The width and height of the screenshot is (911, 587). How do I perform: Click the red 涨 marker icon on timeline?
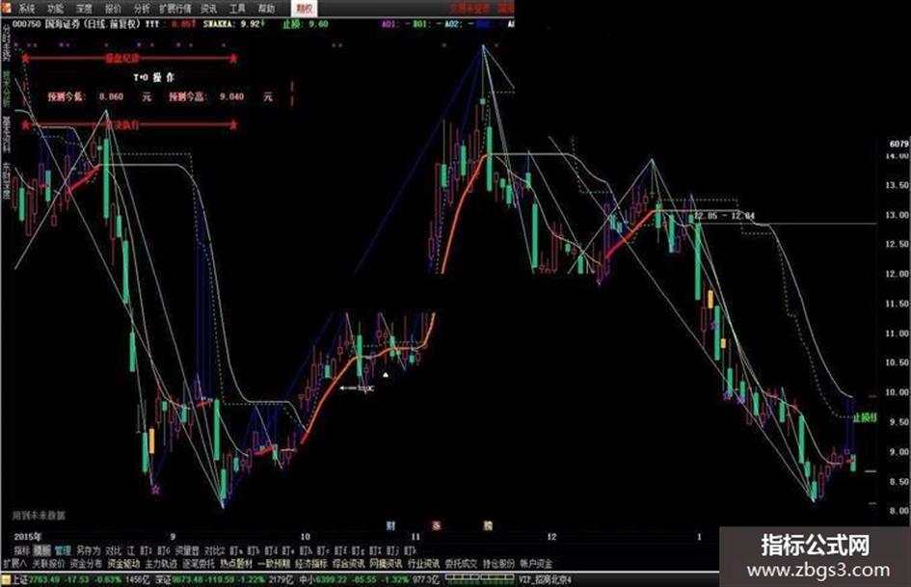click(x=437, y=525)
